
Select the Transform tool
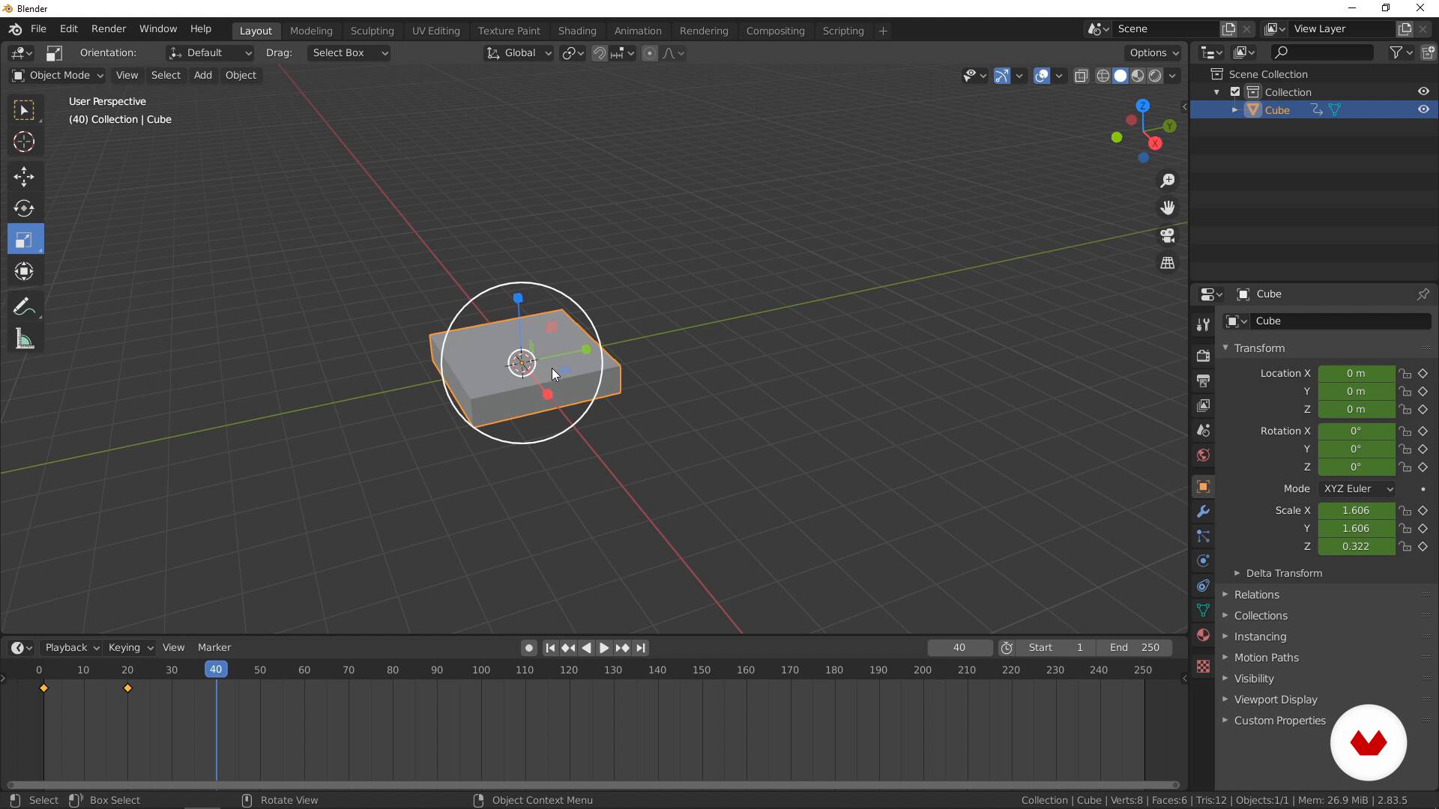point(24,271)
